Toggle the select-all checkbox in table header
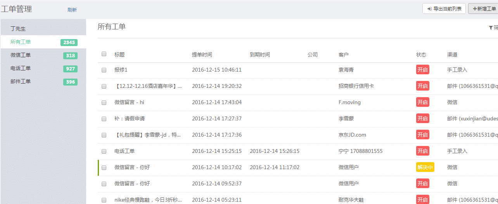The image size is (498, 204). (x=104, y=54)
